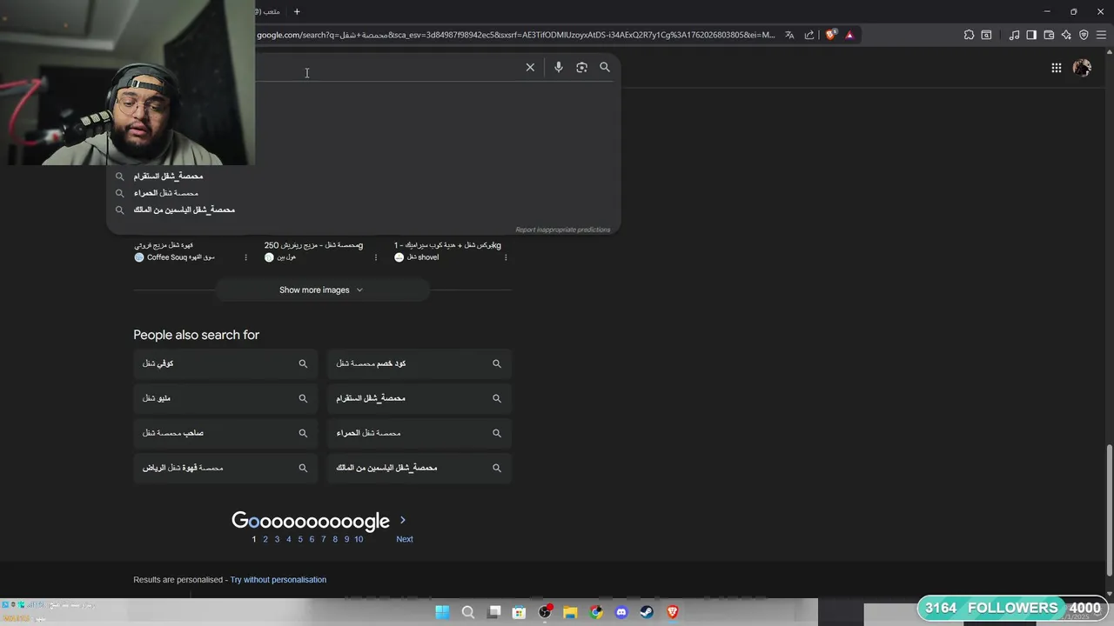Screen dimensions: 1114x626
Task: Open the Coffee Souq image source
Action: click(174, 257)
